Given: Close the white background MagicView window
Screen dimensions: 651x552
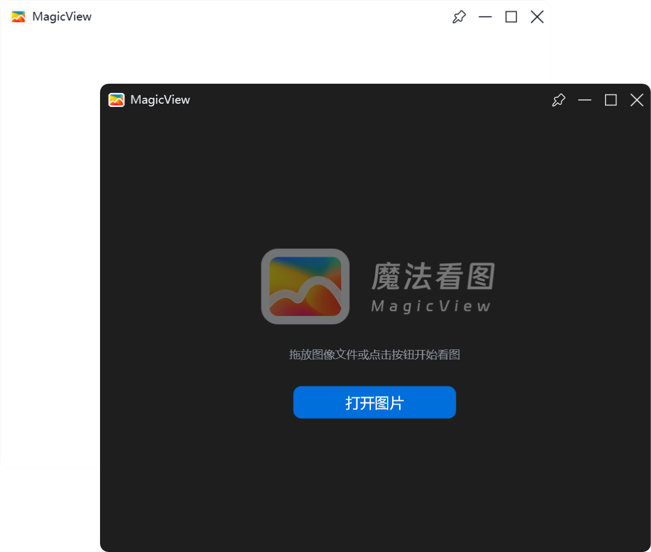Looking at the screenshot, I should click(537, 17).
